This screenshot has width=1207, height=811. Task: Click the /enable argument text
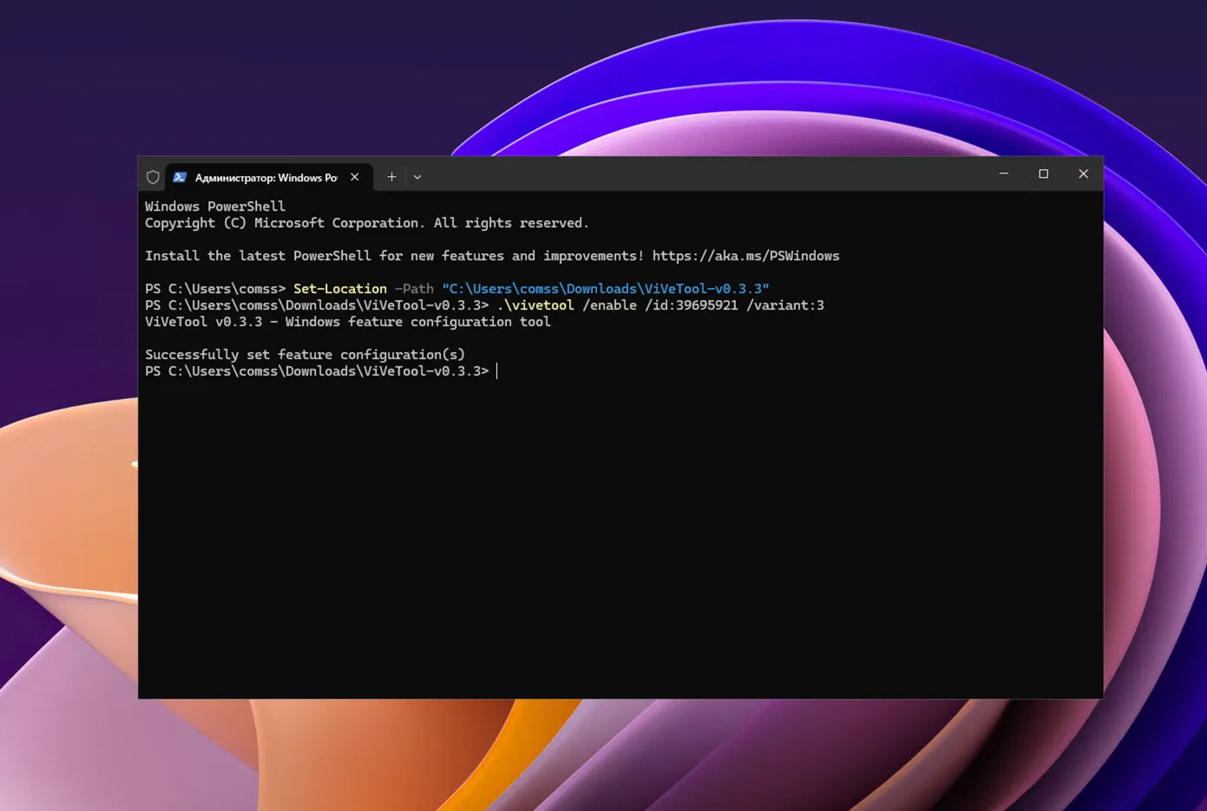point(609,305)
